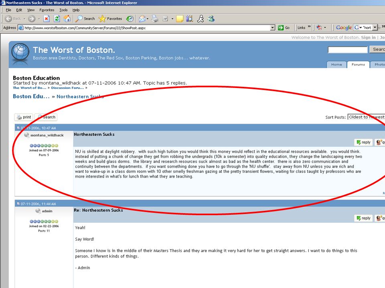Click the Edit with Word icon

165,19
